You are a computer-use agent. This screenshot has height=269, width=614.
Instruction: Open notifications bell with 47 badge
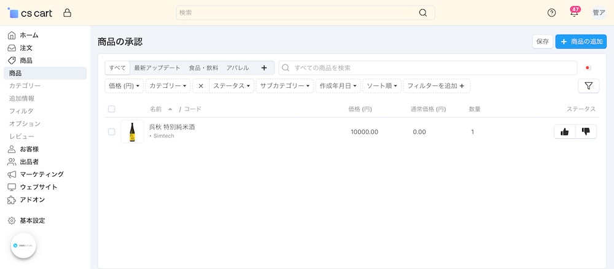574,12
